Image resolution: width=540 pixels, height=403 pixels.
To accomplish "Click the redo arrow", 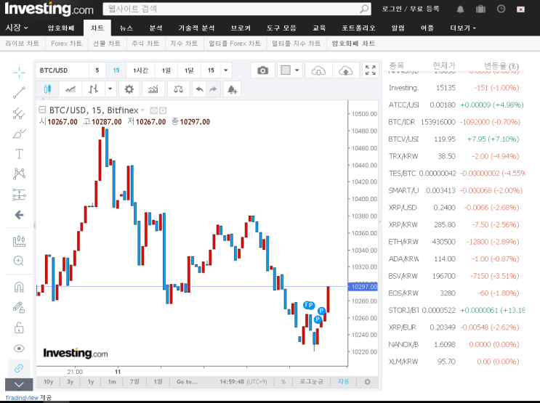I will [x=213, y=89].
